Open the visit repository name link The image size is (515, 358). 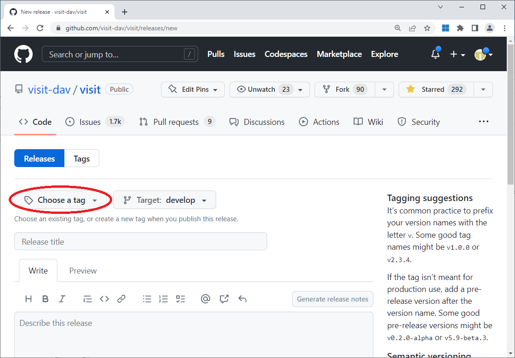(x=90, y=89)
